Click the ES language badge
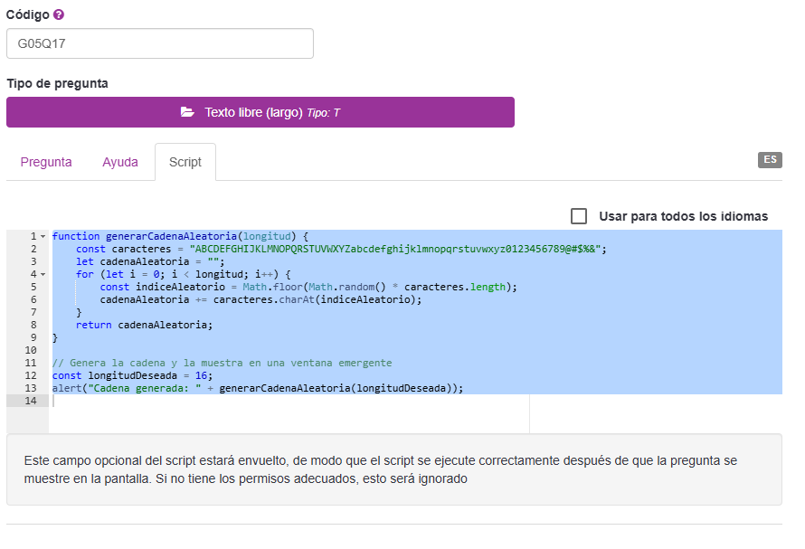 pyautogui.click(x=769, y=160)
